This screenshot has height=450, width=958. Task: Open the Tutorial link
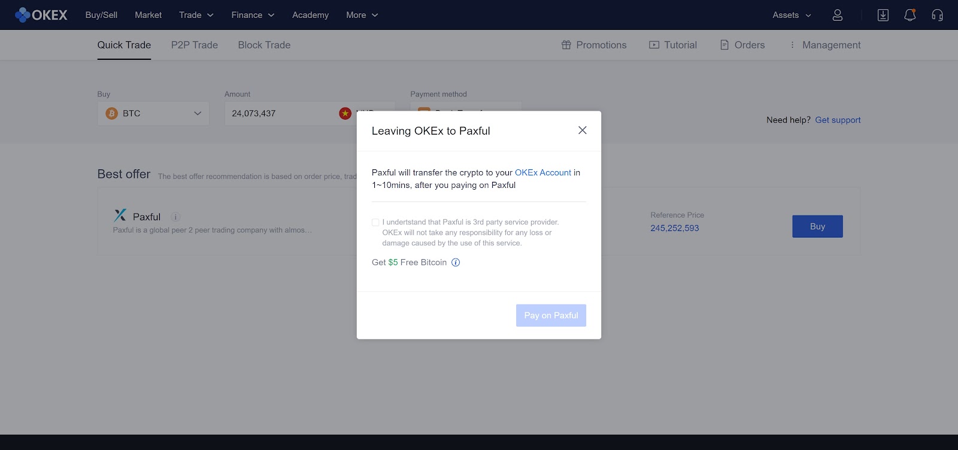[681, 45]
